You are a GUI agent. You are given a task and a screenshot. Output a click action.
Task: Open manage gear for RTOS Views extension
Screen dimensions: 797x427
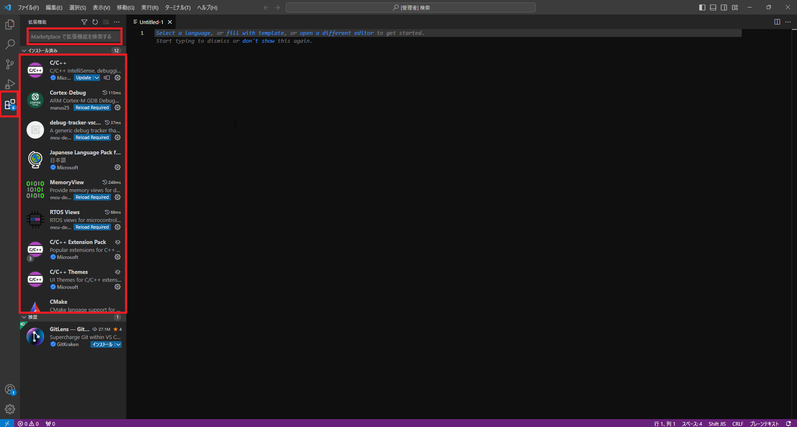[118, 227]
